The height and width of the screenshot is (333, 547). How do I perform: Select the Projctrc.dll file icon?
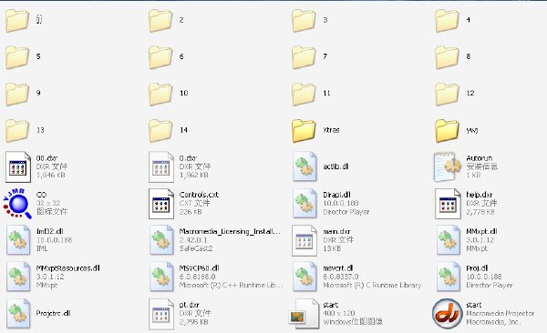[x=18, y=314]
